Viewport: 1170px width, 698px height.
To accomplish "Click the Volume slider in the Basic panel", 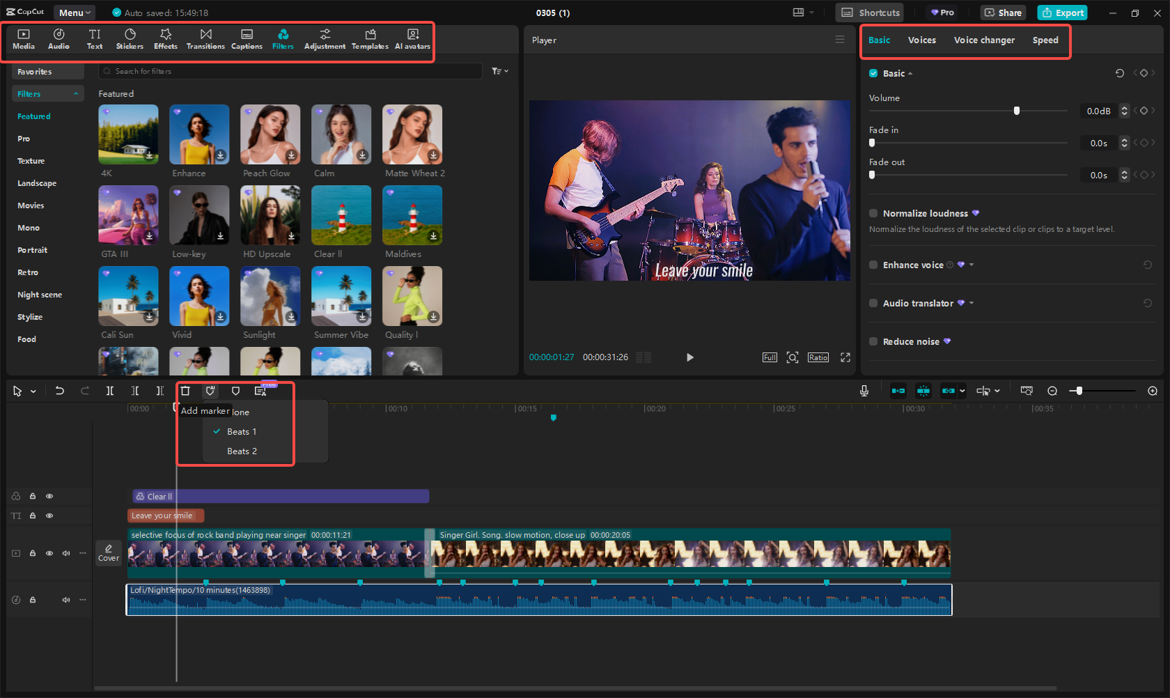I will pyautogui.click(x=1017, y=110).
